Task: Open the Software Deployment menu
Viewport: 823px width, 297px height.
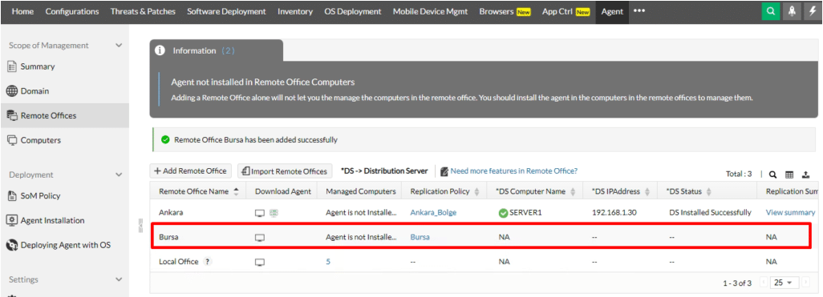Action: 226,11
